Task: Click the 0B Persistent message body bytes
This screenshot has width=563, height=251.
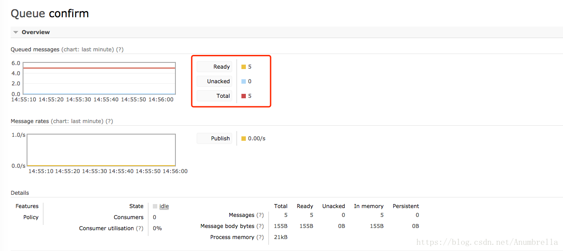Action: (x=415, y=226)
